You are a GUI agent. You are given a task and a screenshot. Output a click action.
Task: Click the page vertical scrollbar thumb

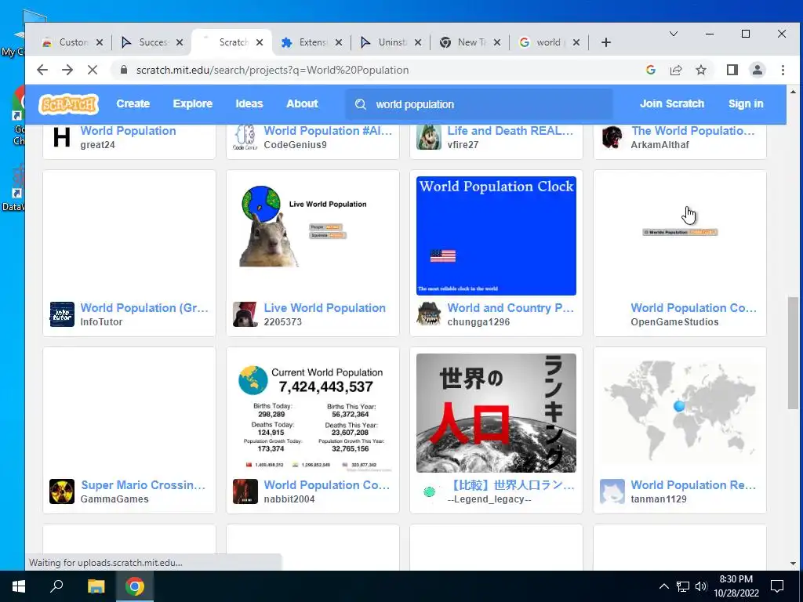click(x=793, y=353)
